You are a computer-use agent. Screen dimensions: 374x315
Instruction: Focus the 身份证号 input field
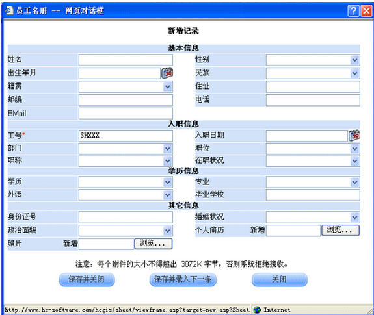[x=126, y=217]
